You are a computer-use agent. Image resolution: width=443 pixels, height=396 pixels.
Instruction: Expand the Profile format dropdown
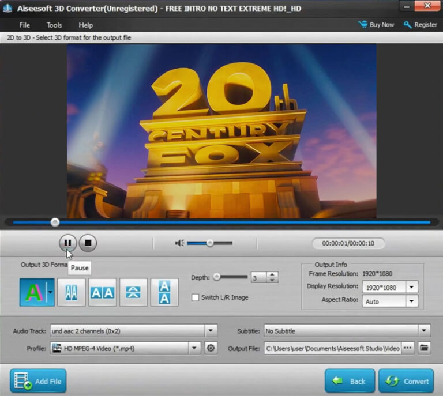194,348
